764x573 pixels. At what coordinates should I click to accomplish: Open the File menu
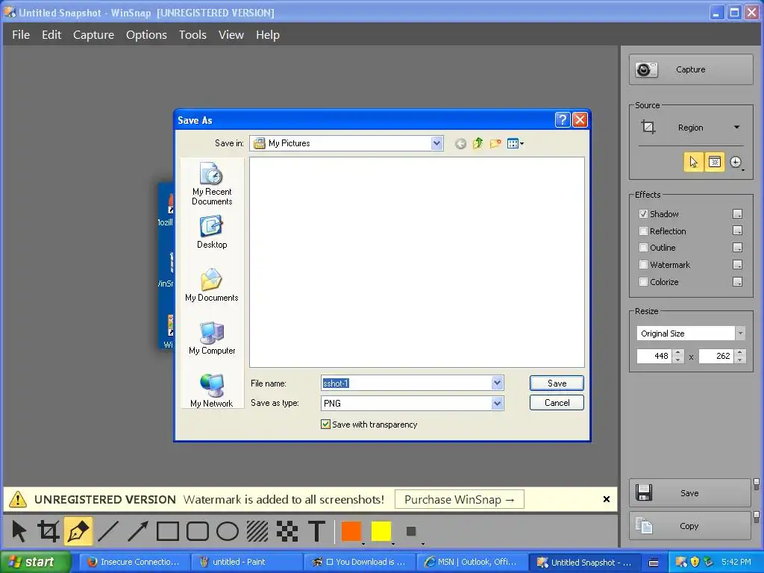(x=21, y=34)
